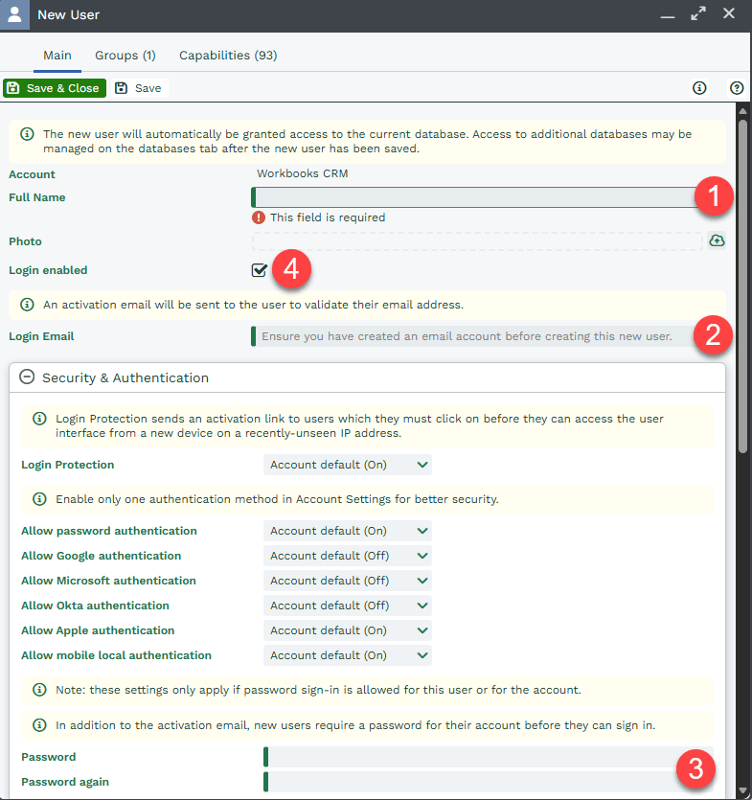Expand the window using the maximize arrows icon
The image size is (752, 800).
coord(698,14)
